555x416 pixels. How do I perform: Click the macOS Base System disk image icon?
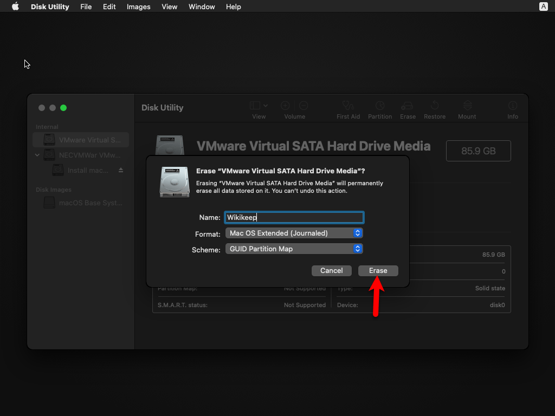point(49,203)
